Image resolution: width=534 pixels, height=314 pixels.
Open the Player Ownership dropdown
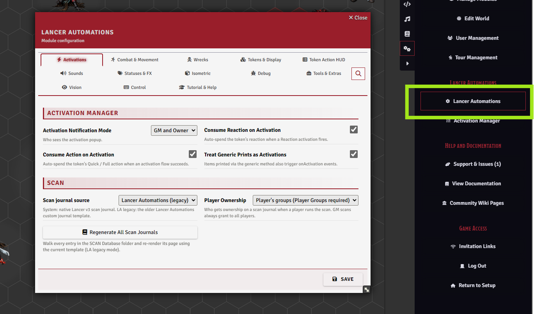[305, 200]
